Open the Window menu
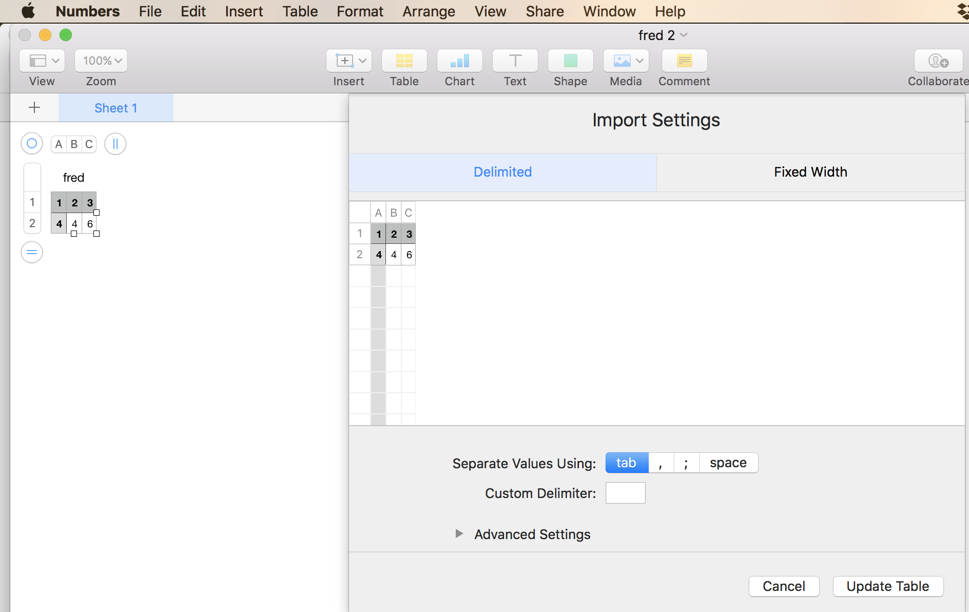This screenshot has height=612, width=969. (x=610, y=11)
